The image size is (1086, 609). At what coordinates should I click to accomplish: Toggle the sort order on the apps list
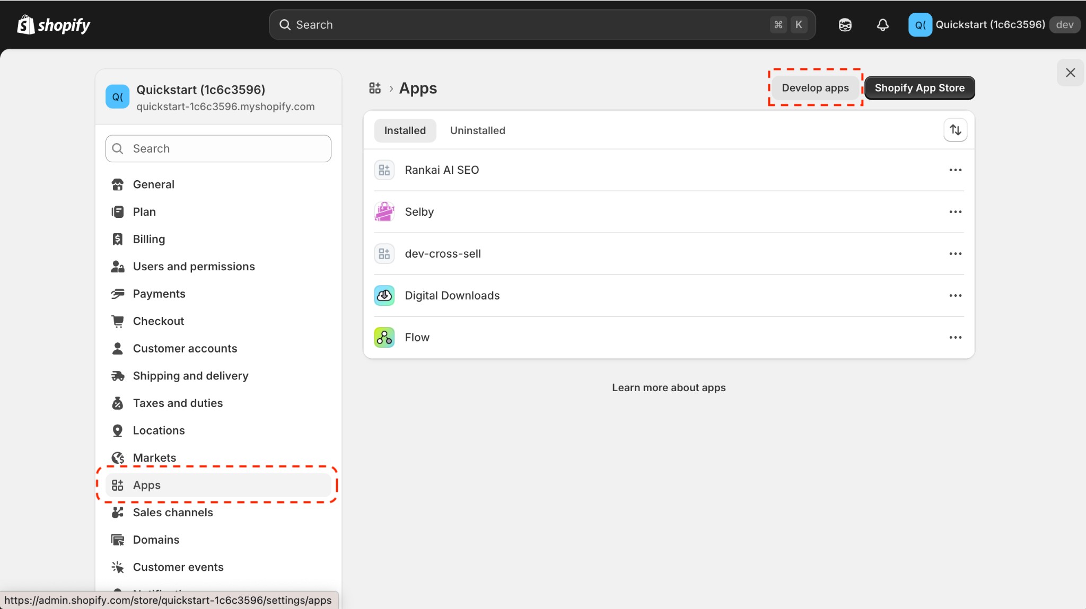coord(955,130)
